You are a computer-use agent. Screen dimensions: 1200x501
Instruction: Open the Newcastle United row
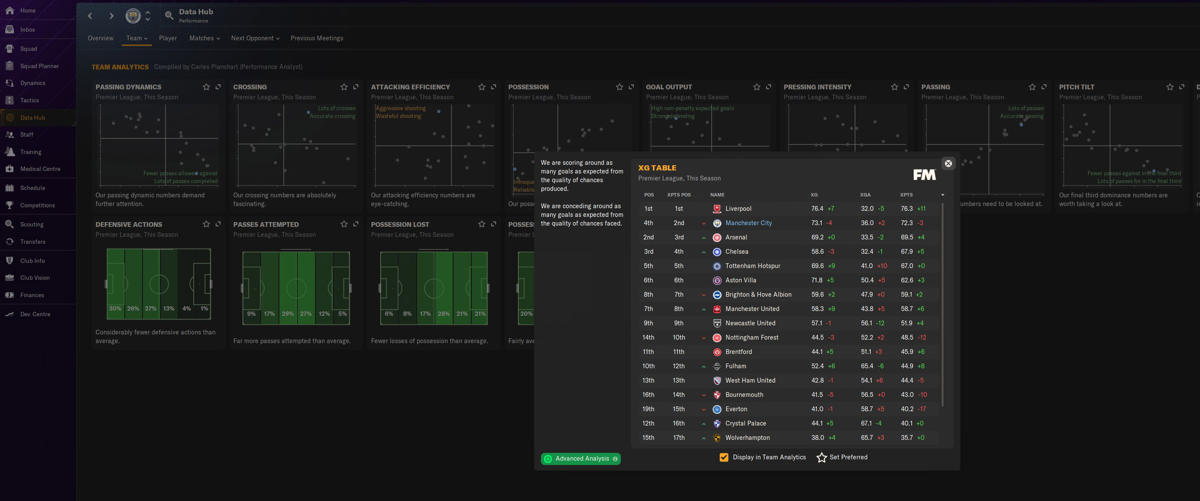point(789,323)
